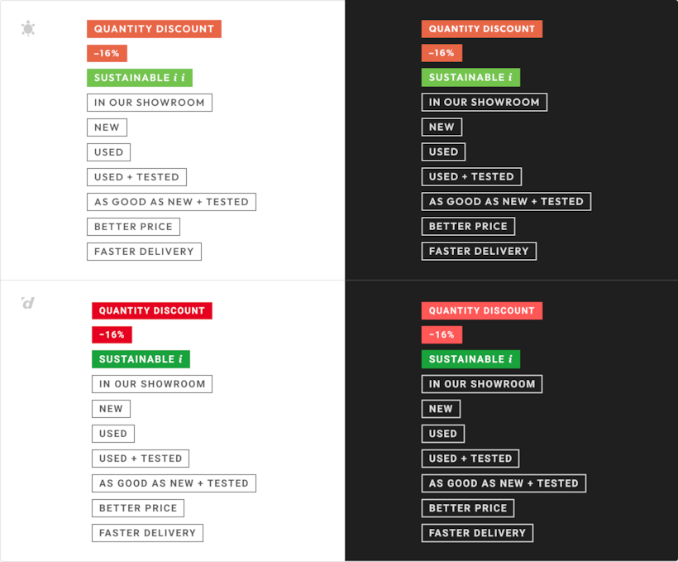Click info icon in lower dark panel's Sustainable tag
678x562 pixels.
510,359
